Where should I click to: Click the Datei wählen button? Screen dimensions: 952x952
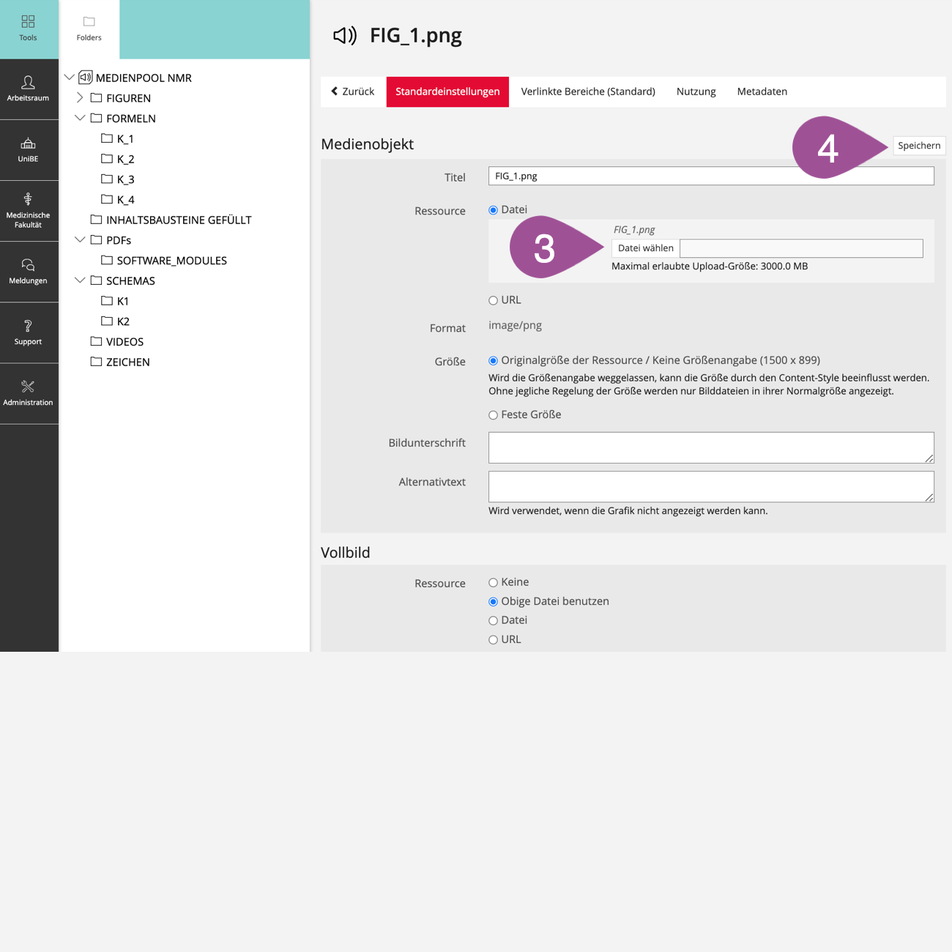coord(645,248)
